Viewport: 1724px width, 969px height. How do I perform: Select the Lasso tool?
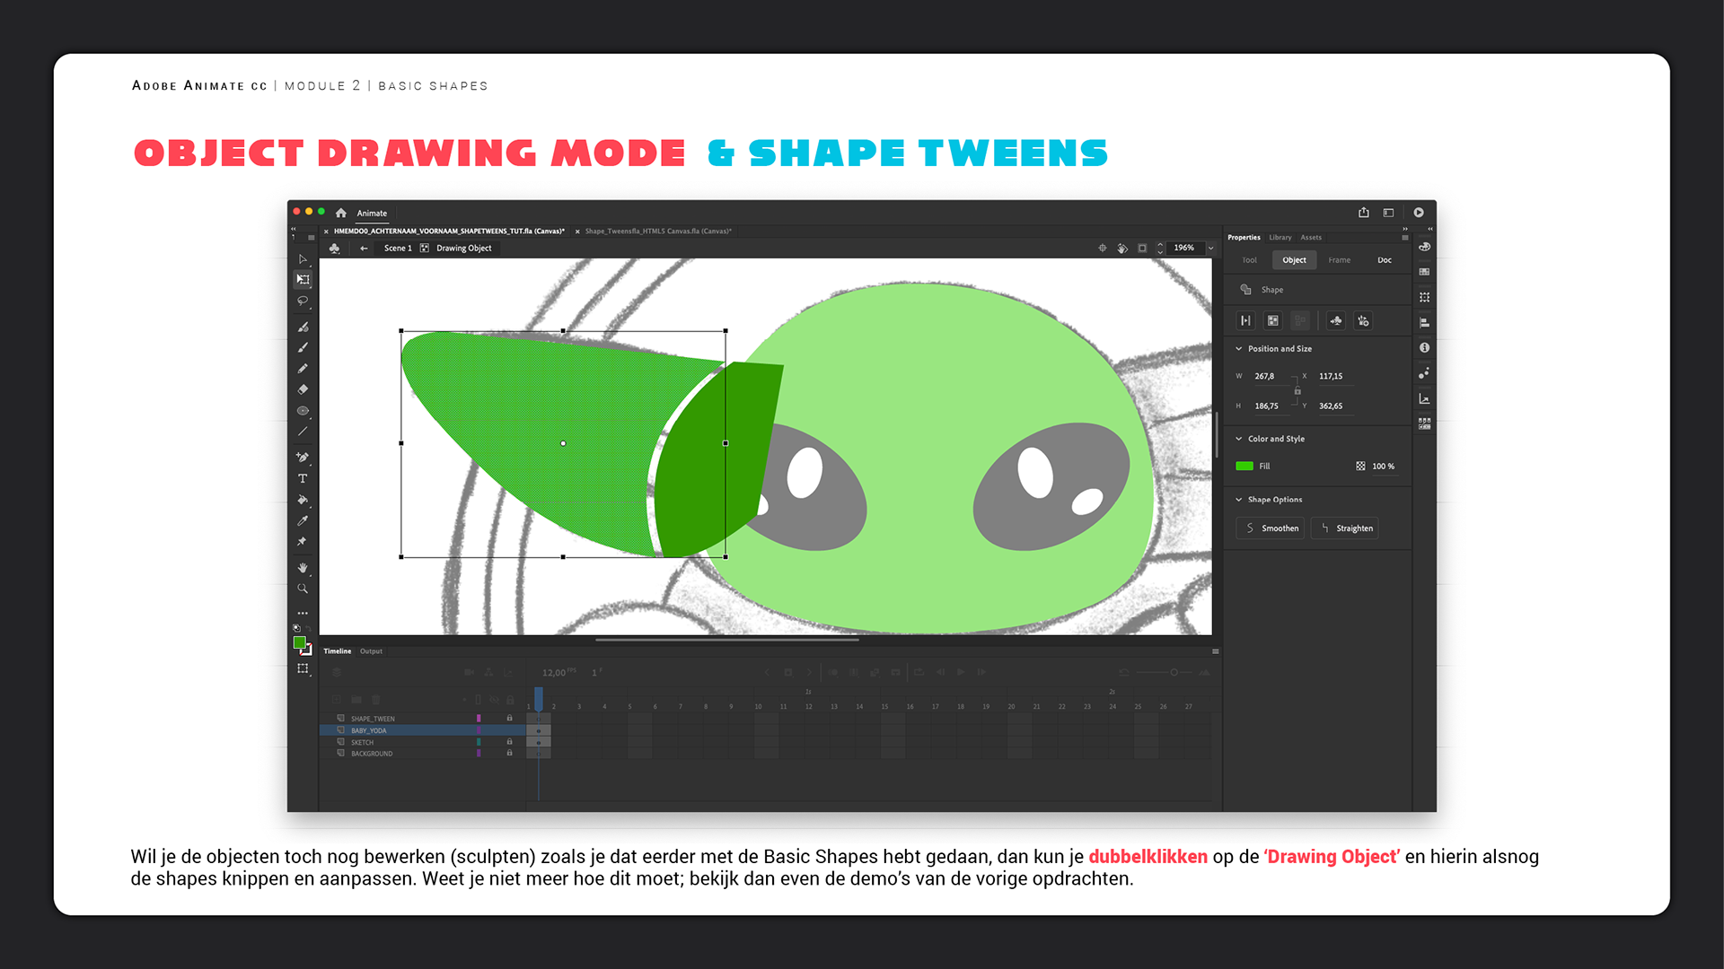coord(303,301)
